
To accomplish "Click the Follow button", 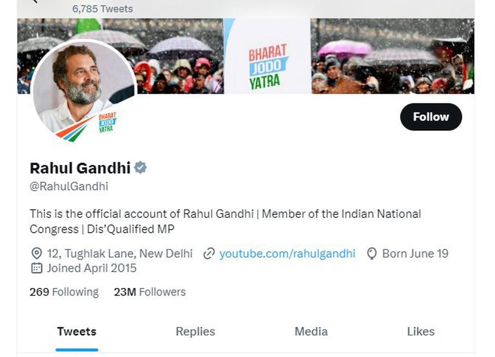I will (431, 117).
